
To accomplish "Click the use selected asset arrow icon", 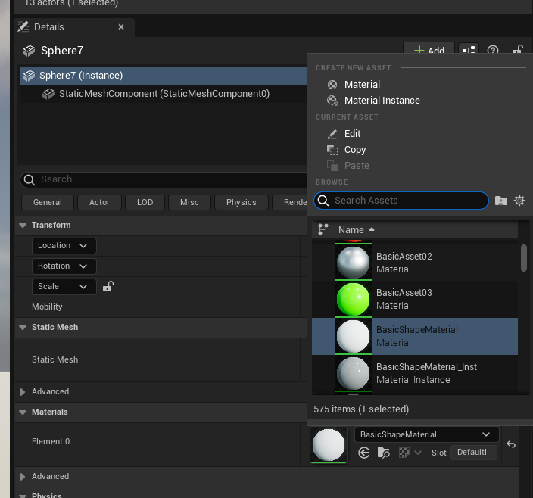I will coord(363,453).
